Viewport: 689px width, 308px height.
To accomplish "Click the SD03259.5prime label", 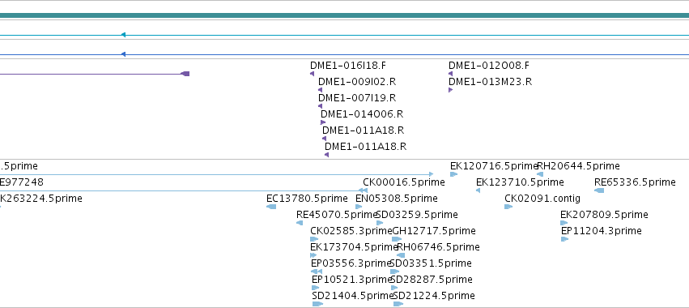I will click(417, 214).
